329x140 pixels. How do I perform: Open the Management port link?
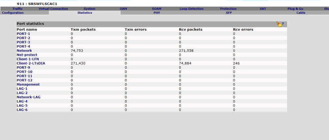point(28,84)
